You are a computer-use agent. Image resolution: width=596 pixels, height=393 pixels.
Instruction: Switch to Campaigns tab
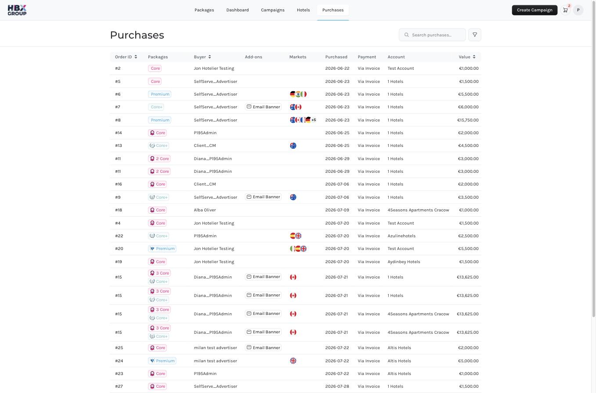[273, 10]
